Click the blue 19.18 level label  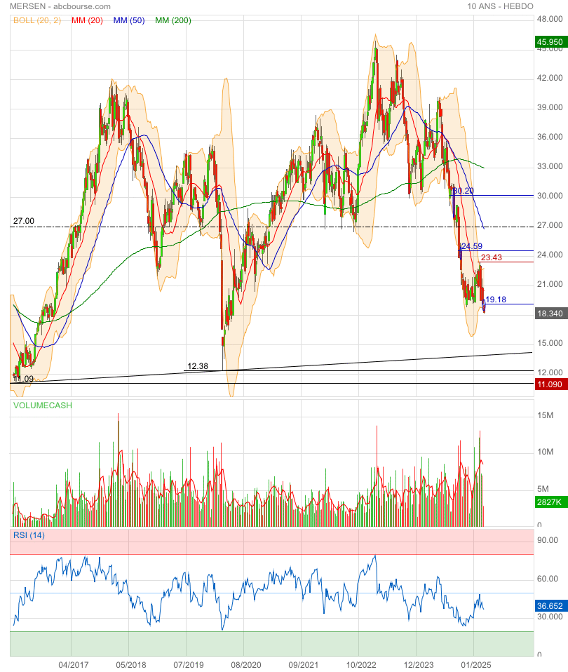point(496,300)
